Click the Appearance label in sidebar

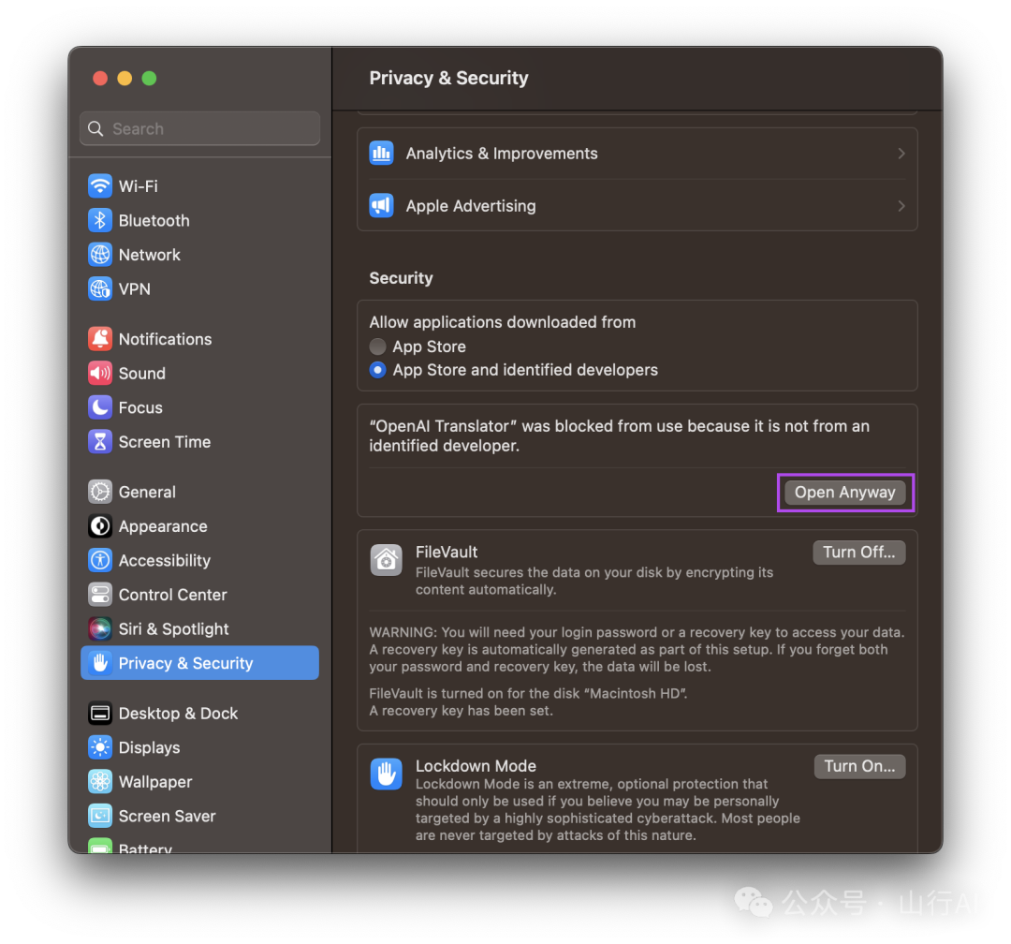point(163,526)
